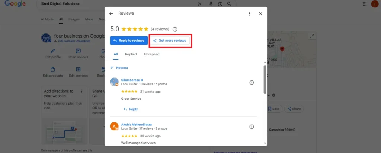381x153 pixels.
Task: Click the magnifier search icon
Action: click(x=229, y=4)
